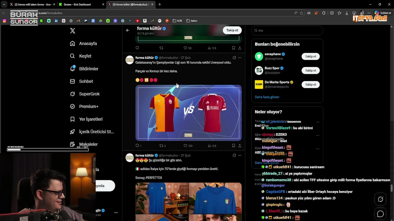Open the forma kültür avatar on the Liverpool post
394x221 pixels.
tap(130, 60)
